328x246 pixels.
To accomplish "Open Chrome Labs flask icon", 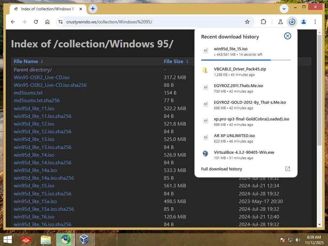I will pos(281,22).
